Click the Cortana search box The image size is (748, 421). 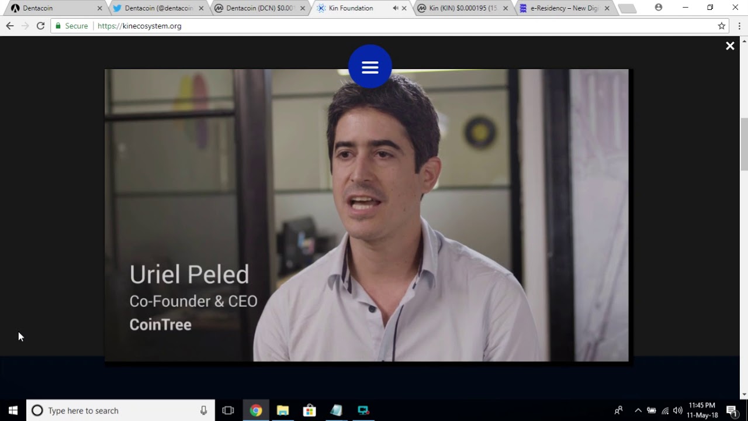pos(120,410)
